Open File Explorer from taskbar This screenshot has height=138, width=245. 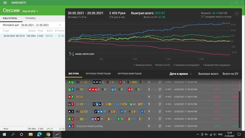(30, 134)
